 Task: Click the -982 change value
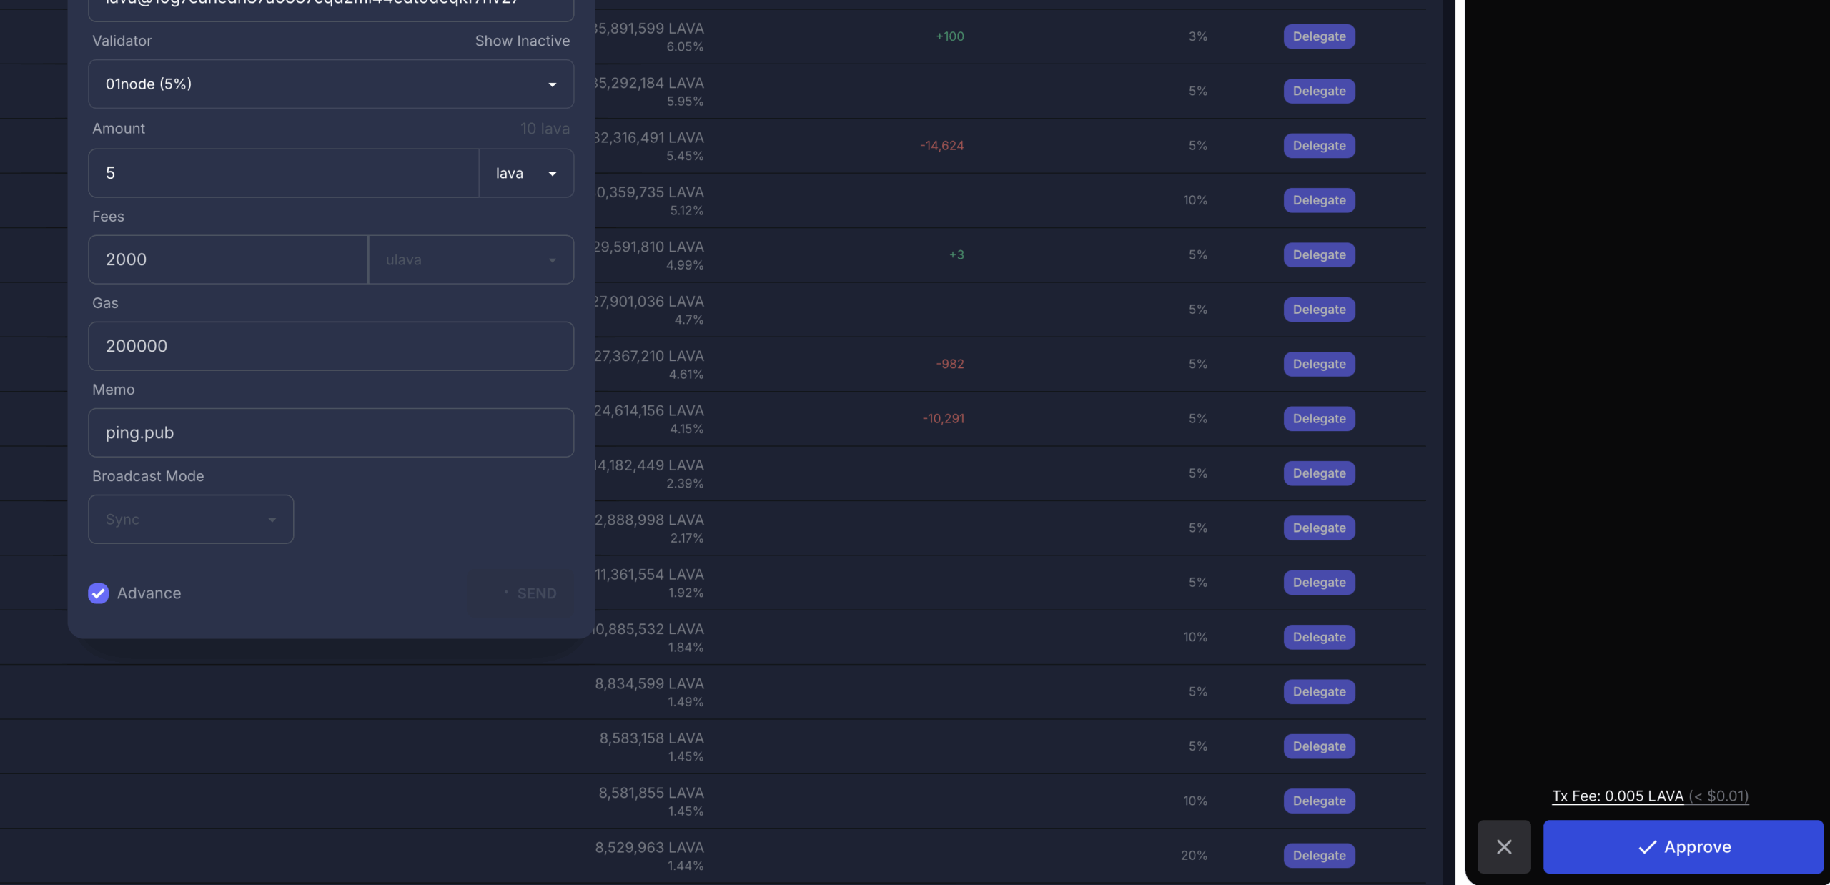click(x=950, y=364)
